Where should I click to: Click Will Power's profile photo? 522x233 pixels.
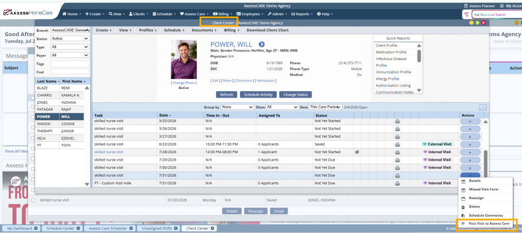click(x=184, y=60)
